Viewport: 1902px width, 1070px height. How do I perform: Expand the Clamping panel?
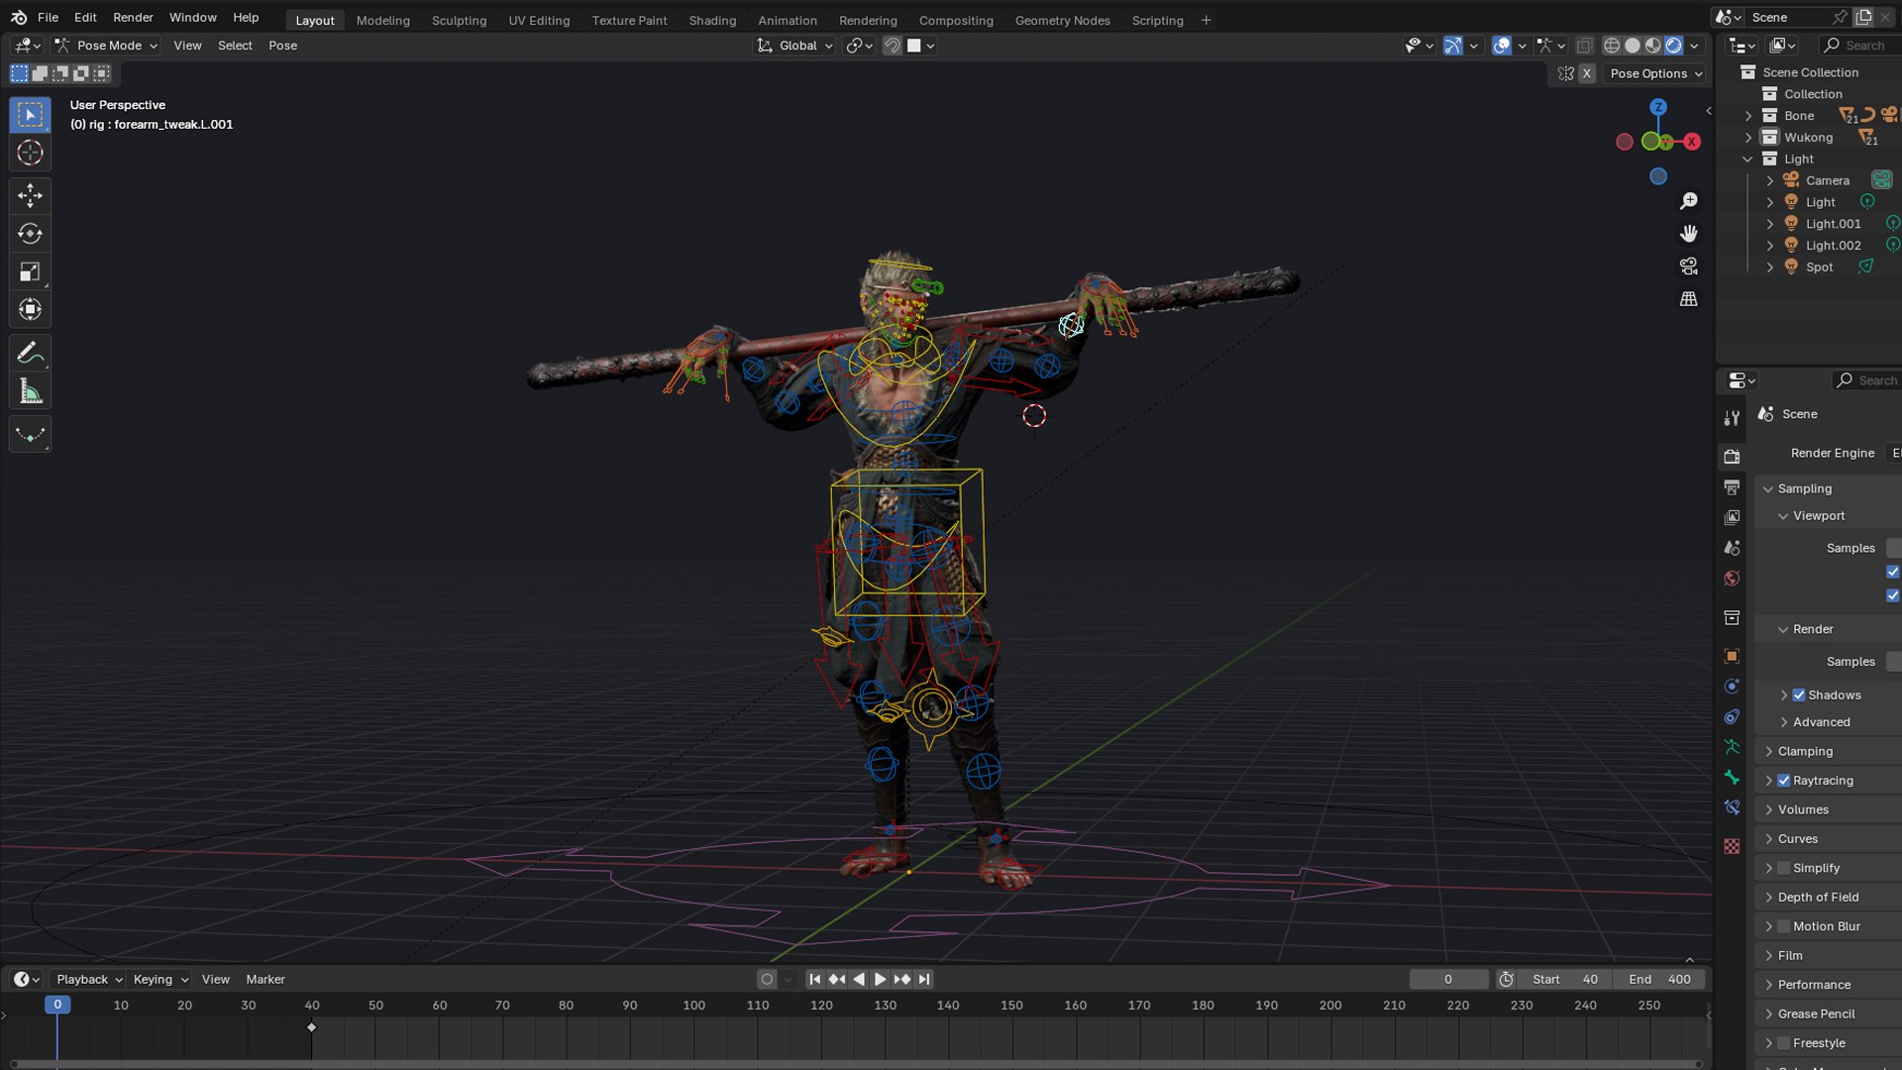1768,752
